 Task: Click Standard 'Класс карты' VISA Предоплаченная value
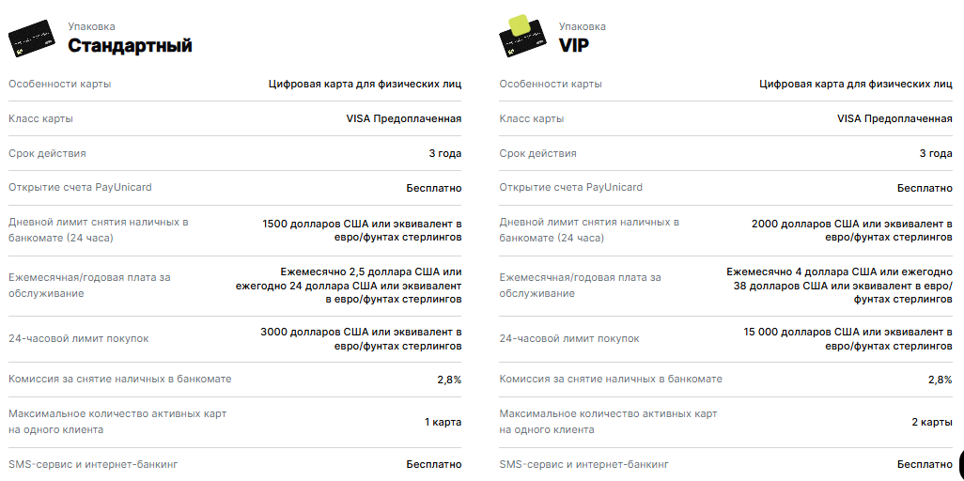pyautogui.click(x=404, y=118)
